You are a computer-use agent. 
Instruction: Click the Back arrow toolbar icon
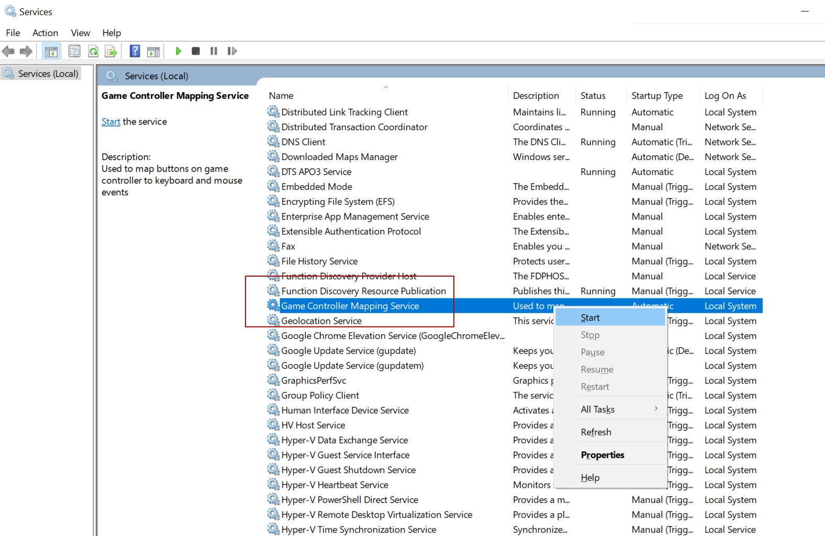tap(8, 51)
